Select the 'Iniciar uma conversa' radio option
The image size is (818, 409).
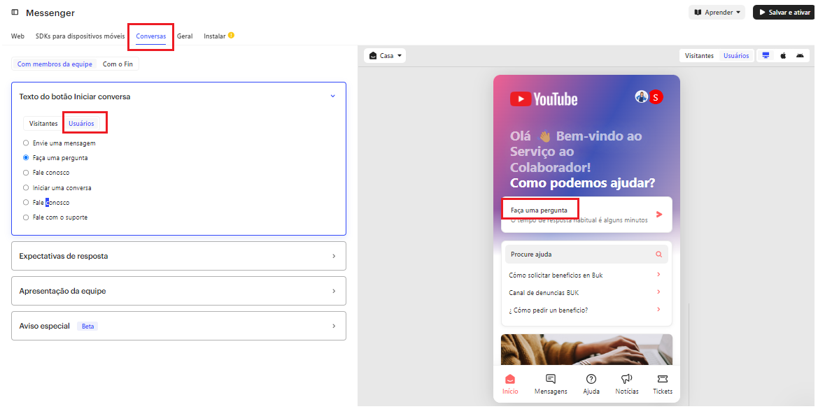(26, 188)
